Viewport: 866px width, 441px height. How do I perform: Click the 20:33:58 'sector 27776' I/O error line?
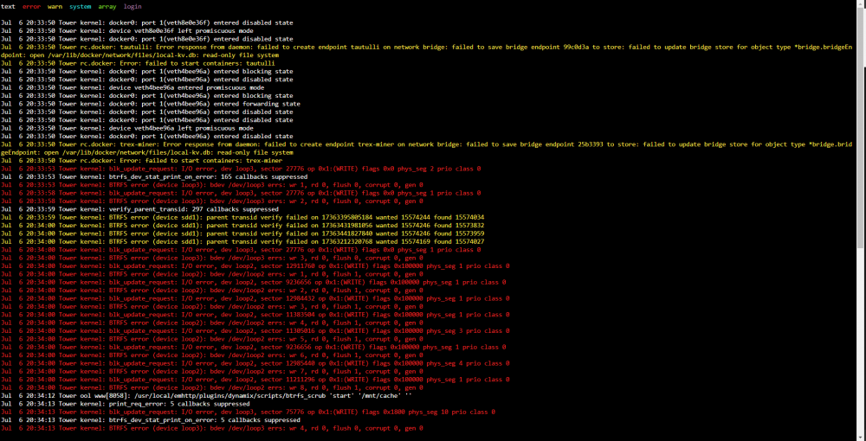point(241,193)
